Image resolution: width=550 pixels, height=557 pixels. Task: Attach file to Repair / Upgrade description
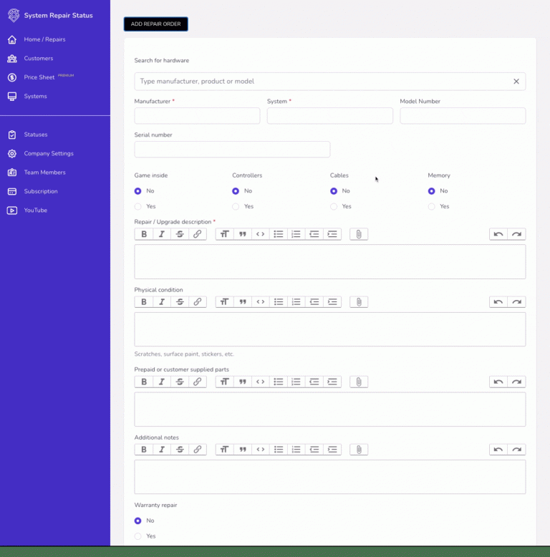(359, 234)
